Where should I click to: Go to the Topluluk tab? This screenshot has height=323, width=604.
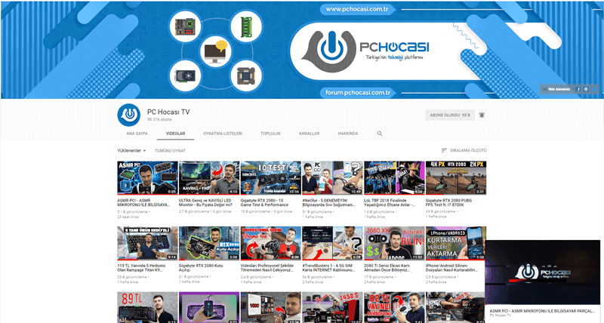tap(270, 134)
